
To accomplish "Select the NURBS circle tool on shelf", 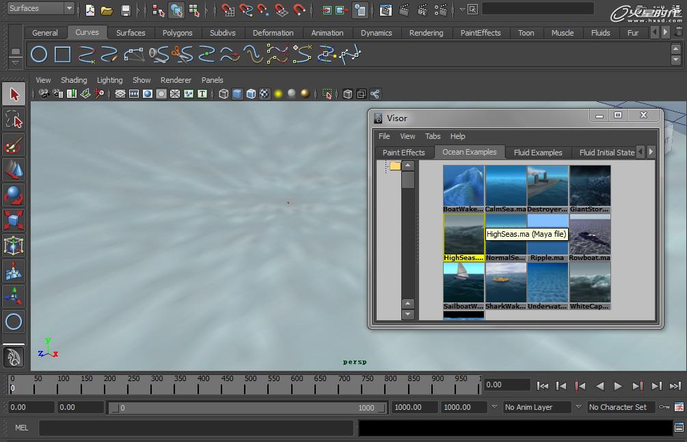I will coord(39,54).
